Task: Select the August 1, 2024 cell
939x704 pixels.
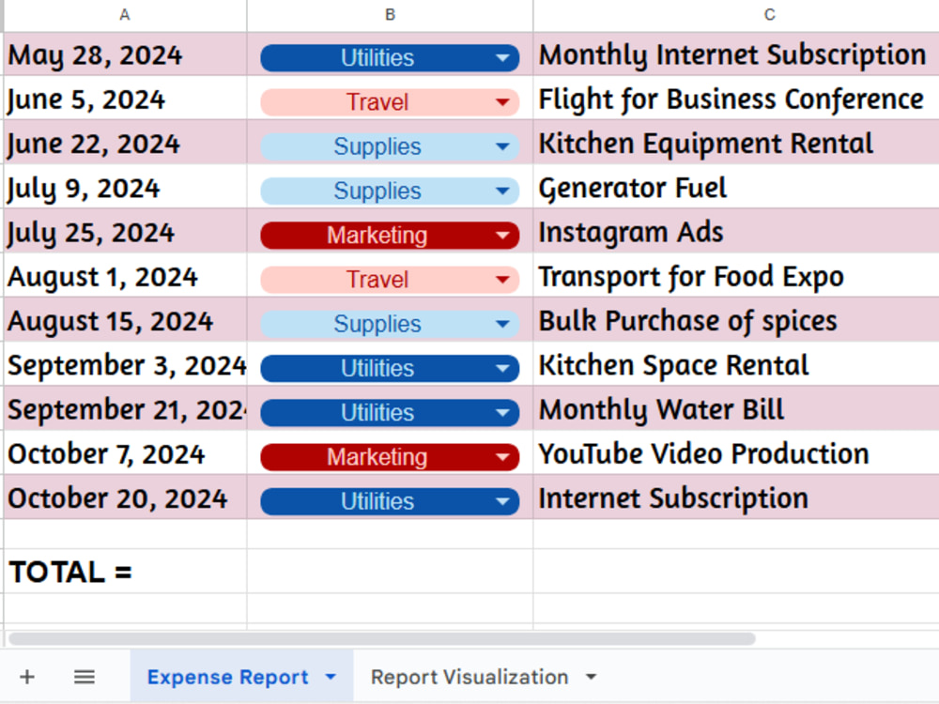Action: coord(125,275)
